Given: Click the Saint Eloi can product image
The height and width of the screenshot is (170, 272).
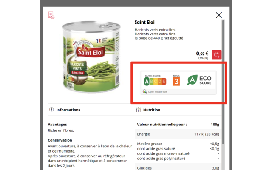Looking at the screenshot, I should point(91,57).
